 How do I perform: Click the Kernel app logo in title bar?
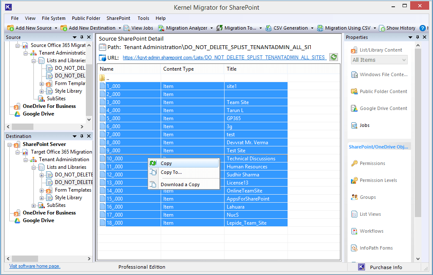(x=8, y=7)
